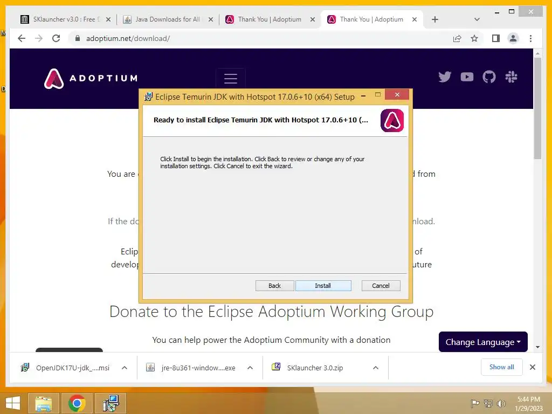Open the Change Language dropdown
552x414 pixels.
483,342
